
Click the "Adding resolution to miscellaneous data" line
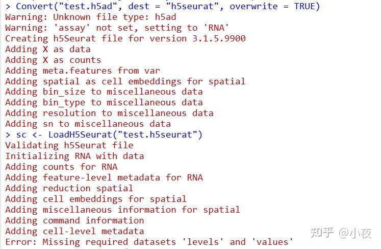click(109, 113)
